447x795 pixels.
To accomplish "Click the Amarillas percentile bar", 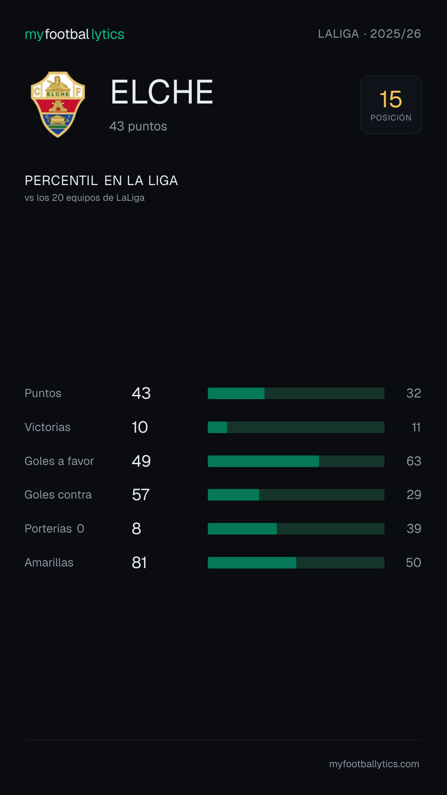I will (296, 563).
